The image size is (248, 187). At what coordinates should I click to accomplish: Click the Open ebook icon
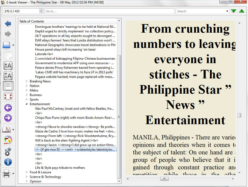pyautogui.click(x=6, y=45)
